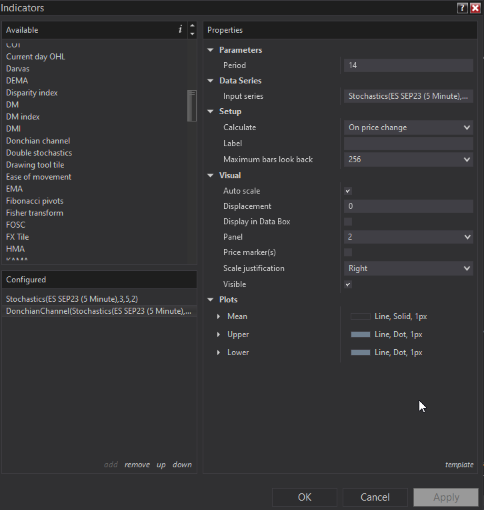Click the add link
The image size is (484, 510).
coord(111,465)
